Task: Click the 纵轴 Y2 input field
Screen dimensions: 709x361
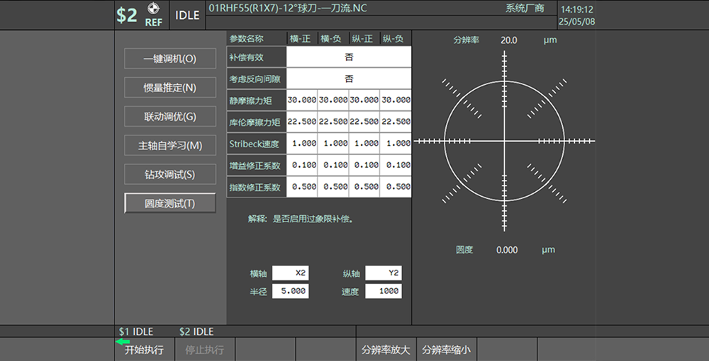Action: 384,273
